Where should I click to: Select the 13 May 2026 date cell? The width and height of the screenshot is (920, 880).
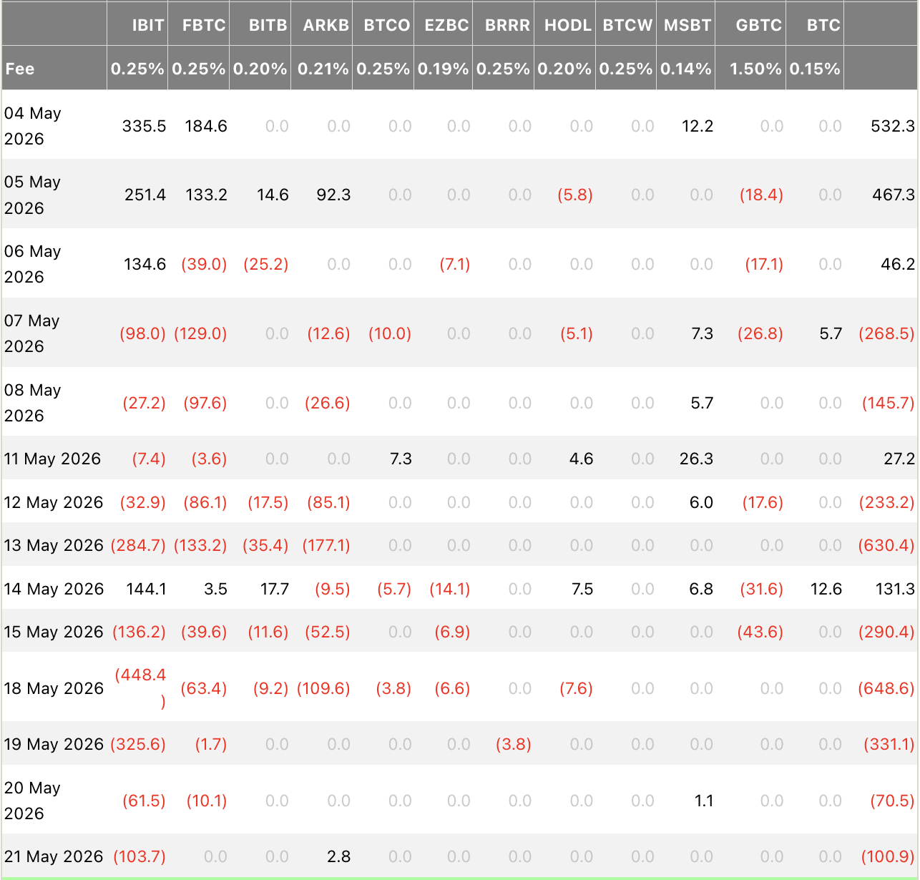54,545
